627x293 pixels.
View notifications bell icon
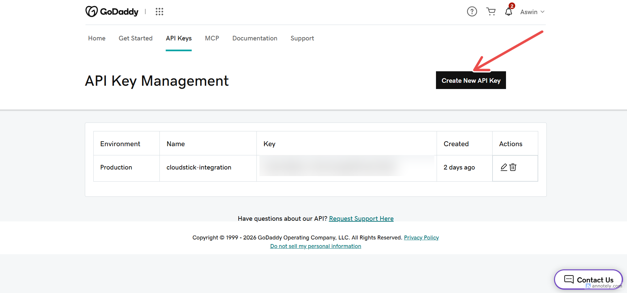tap(509, 11)
